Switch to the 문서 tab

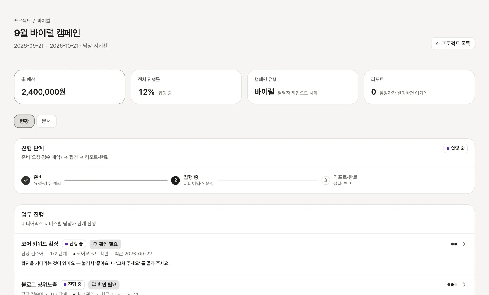46,121
